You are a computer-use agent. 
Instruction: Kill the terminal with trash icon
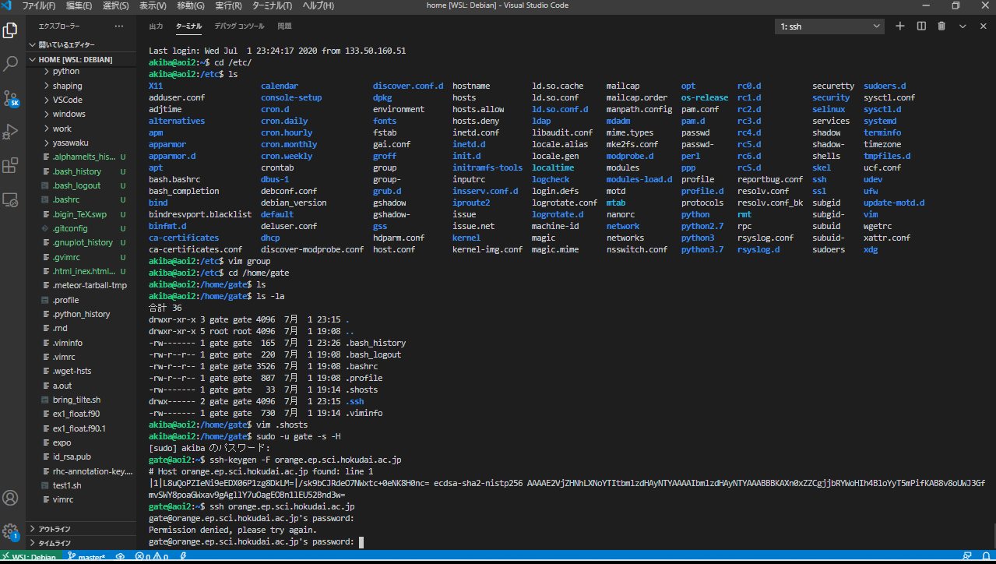[941, 26]
